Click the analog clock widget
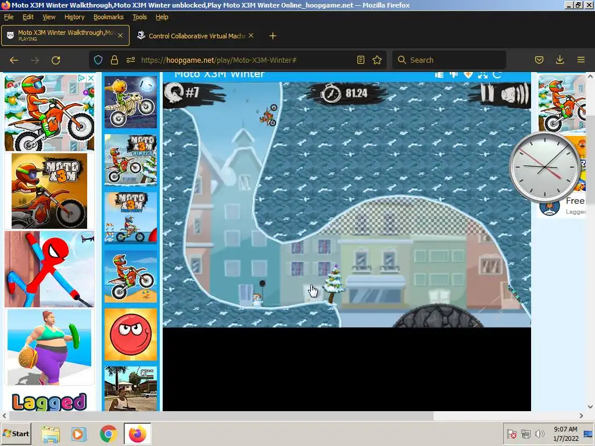This screenshot has width=595, height=446. 544,167
